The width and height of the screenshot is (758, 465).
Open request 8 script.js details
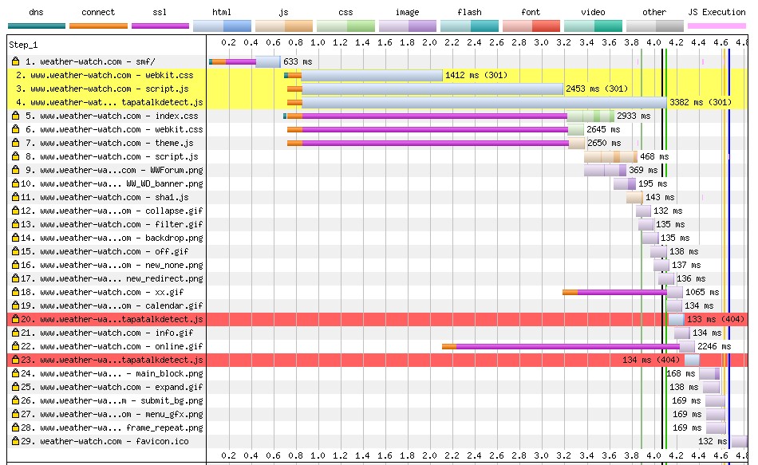113,156
